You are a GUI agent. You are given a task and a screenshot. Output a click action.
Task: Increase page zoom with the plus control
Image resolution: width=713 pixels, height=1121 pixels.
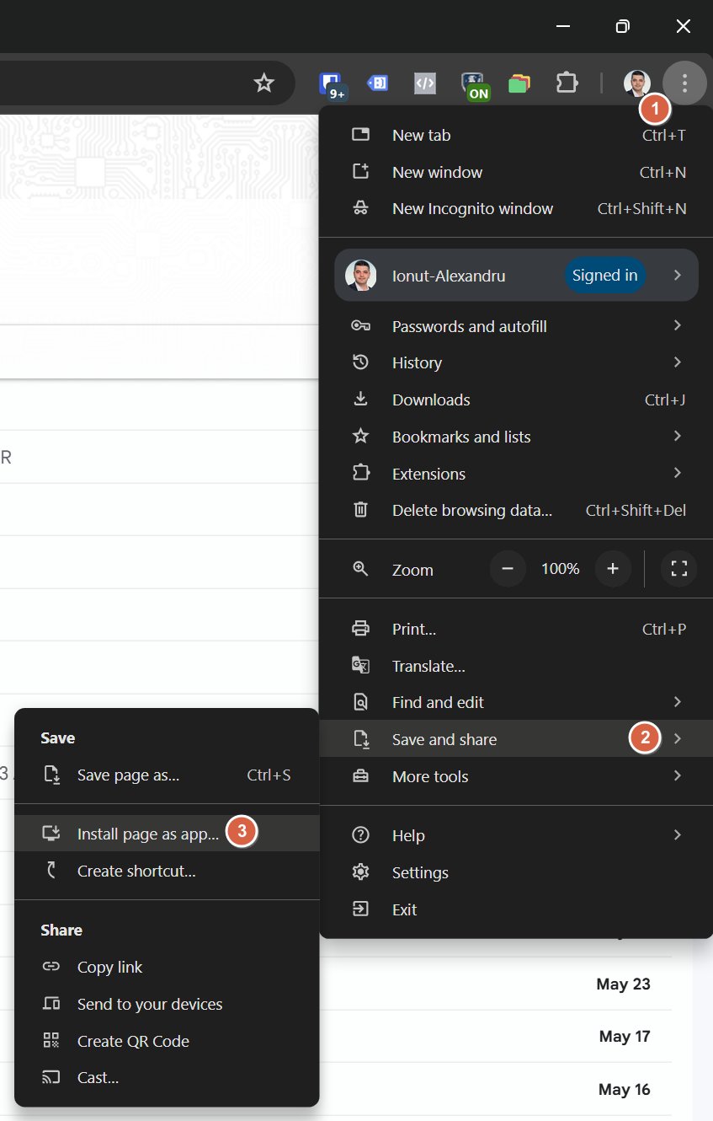(613, 568)
